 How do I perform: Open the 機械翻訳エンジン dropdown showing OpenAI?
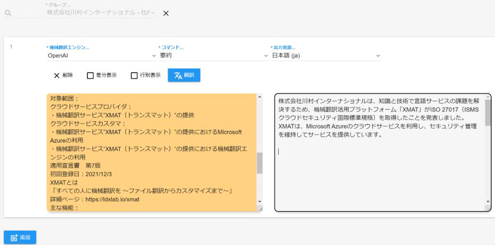pos(101,55)
